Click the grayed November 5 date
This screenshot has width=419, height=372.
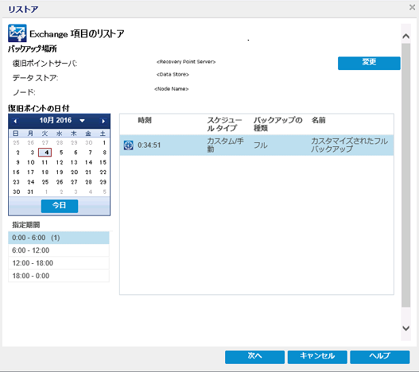(x=105, y=192)
